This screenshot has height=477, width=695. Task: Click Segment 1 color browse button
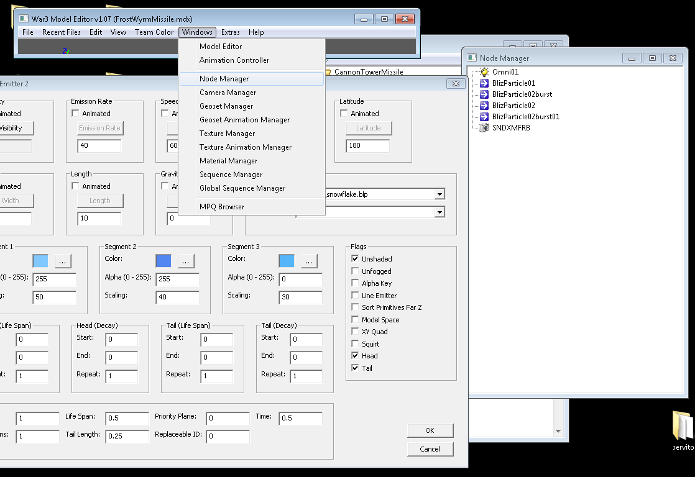[x=63, y=261]
